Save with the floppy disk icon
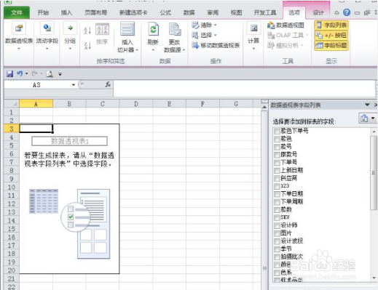This screenshot has width=378, height=290. [10, 73]
